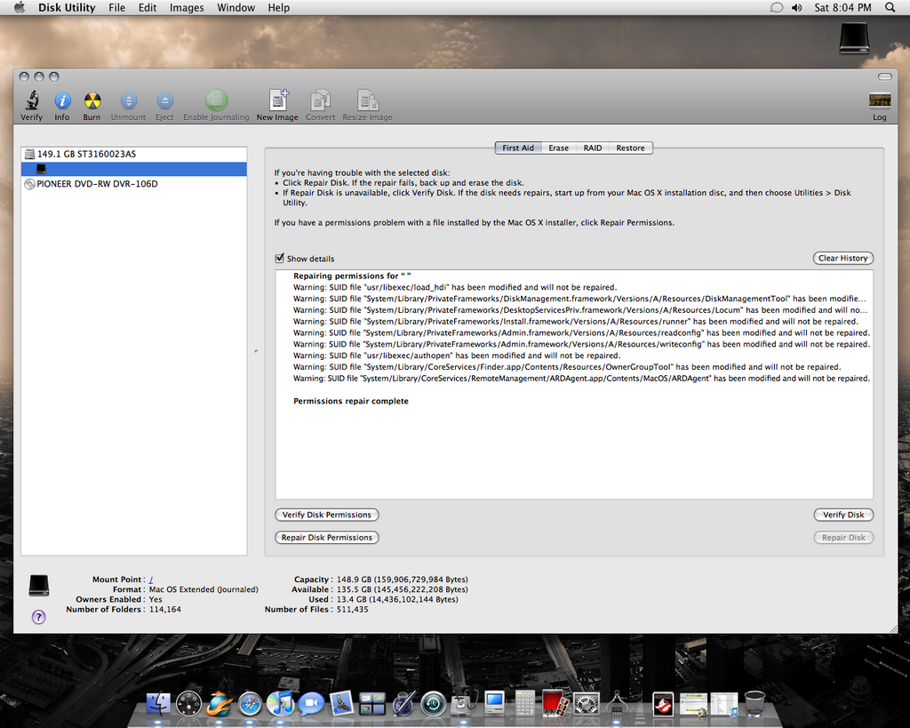This screenshot has width=910, height=728.
Task: Click the purple help question mark button
Action: (38, 617)
